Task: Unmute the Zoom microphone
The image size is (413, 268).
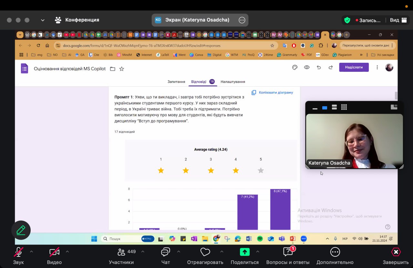Action: [x=18, y=255]
